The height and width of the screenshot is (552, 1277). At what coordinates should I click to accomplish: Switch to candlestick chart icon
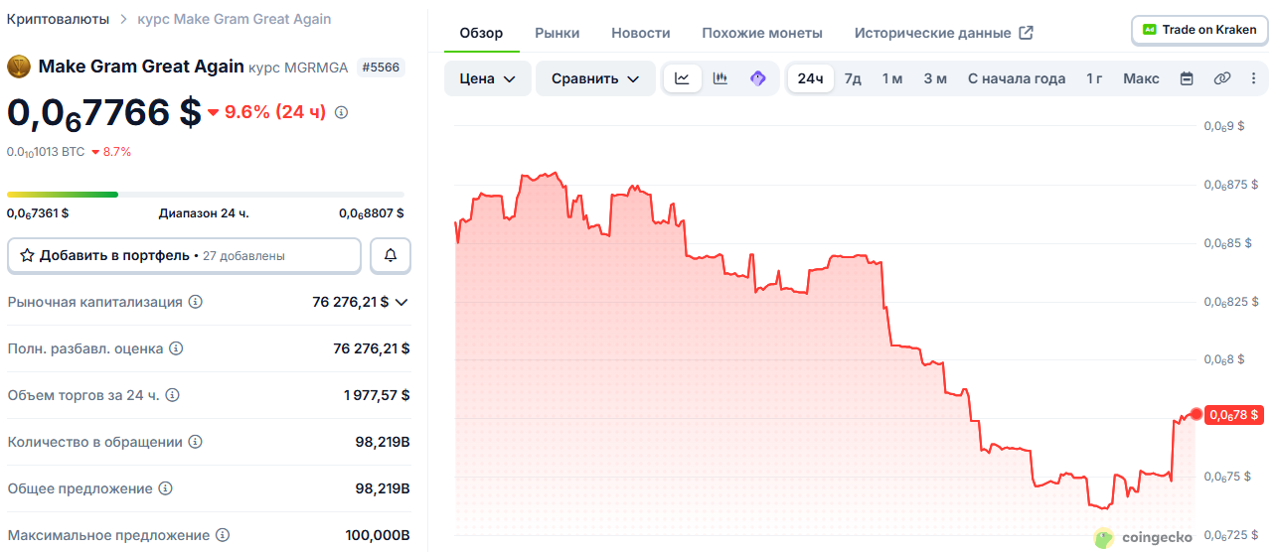point(720,78)
